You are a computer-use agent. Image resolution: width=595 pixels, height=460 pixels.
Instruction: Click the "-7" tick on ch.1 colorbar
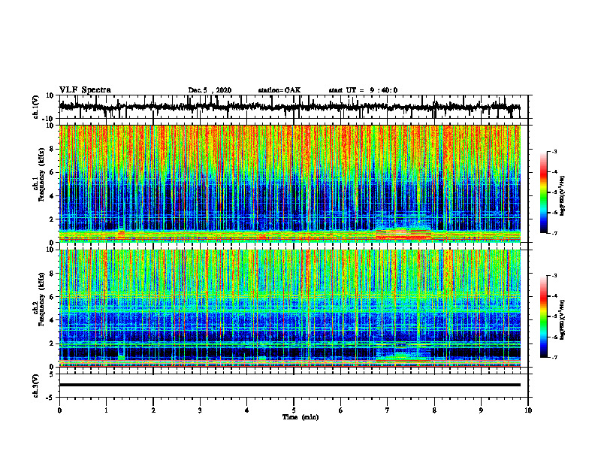[554, 233]
